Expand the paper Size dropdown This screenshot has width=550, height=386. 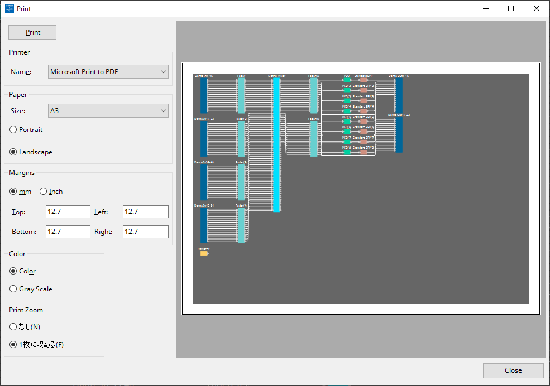coord(108,111)
